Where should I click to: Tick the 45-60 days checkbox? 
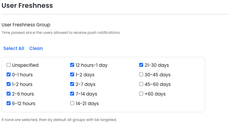pos(141,84)
